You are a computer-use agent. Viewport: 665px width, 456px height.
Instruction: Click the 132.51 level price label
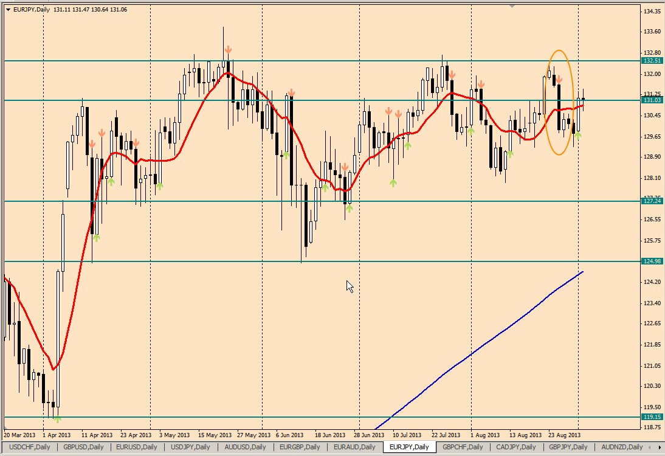(652, 61)
